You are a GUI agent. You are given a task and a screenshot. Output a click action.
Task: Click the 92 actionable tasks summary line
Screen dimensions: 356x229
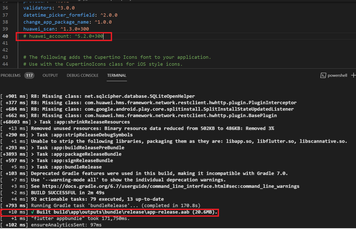click(82, 199)
